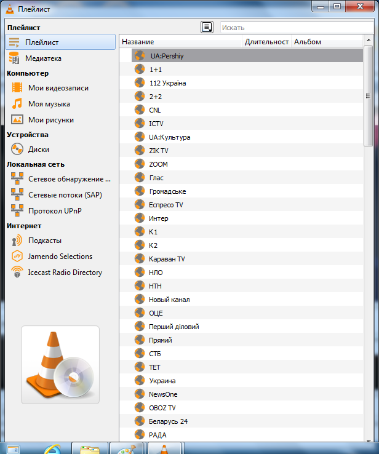Image resolution: width=379 pixels, height=454 pixels.
Task: Open Мои рисунки entry
Action: (x=60, y=119)
